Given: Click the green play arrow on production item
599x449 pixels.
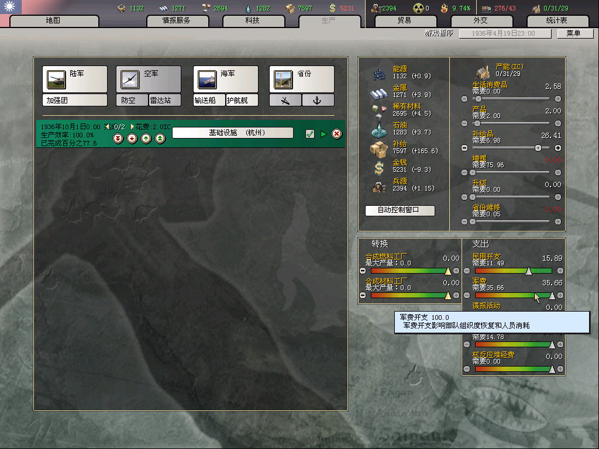Looking at the screenshot, I should click(323, 134).
